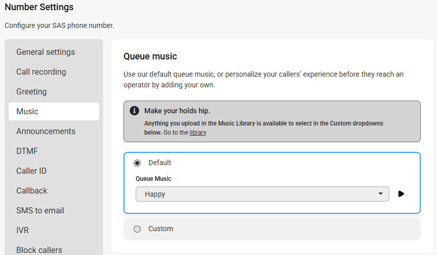Select the Default radio button
Image resolution: width=437 pixels, height=255 pixels.
137,163
